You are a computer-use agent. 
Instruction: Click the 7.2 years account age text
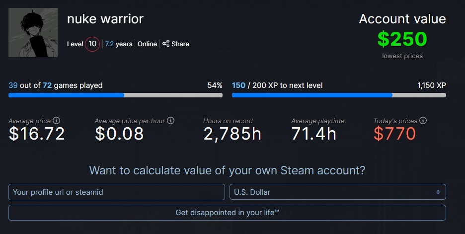(x=119, y=44)
